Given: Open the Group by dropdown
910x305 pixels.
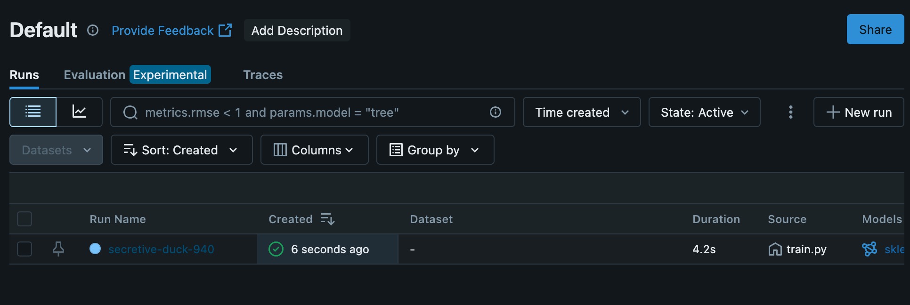Looking at the screenshot, I should (x=435, y=150).
